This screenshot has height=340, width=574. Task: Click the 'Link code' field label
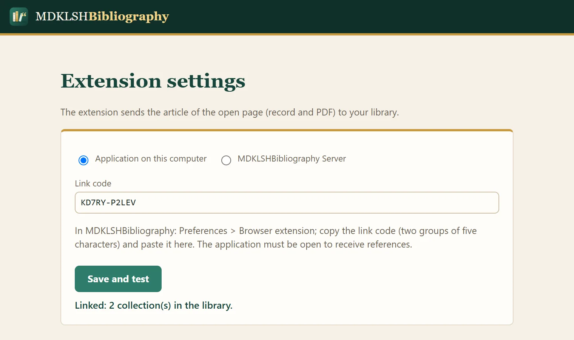pyautogui.click(x=93, y=183)
